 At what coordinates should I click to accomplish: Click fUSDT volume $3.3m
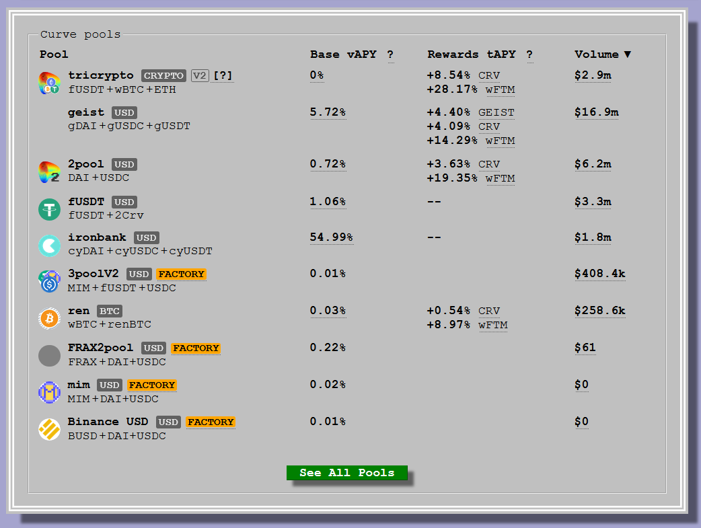593,202
